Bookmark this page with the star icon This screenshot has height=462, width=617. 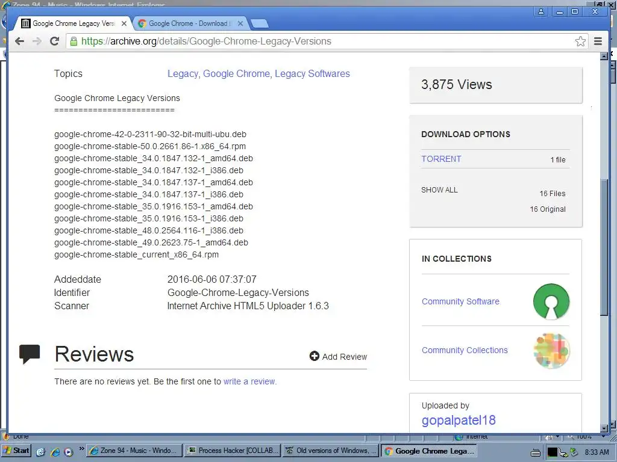[x=580, y=42]
